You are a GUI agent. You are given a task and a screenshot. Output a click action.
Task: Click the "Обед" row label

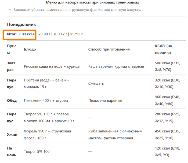tap(12, 101)
